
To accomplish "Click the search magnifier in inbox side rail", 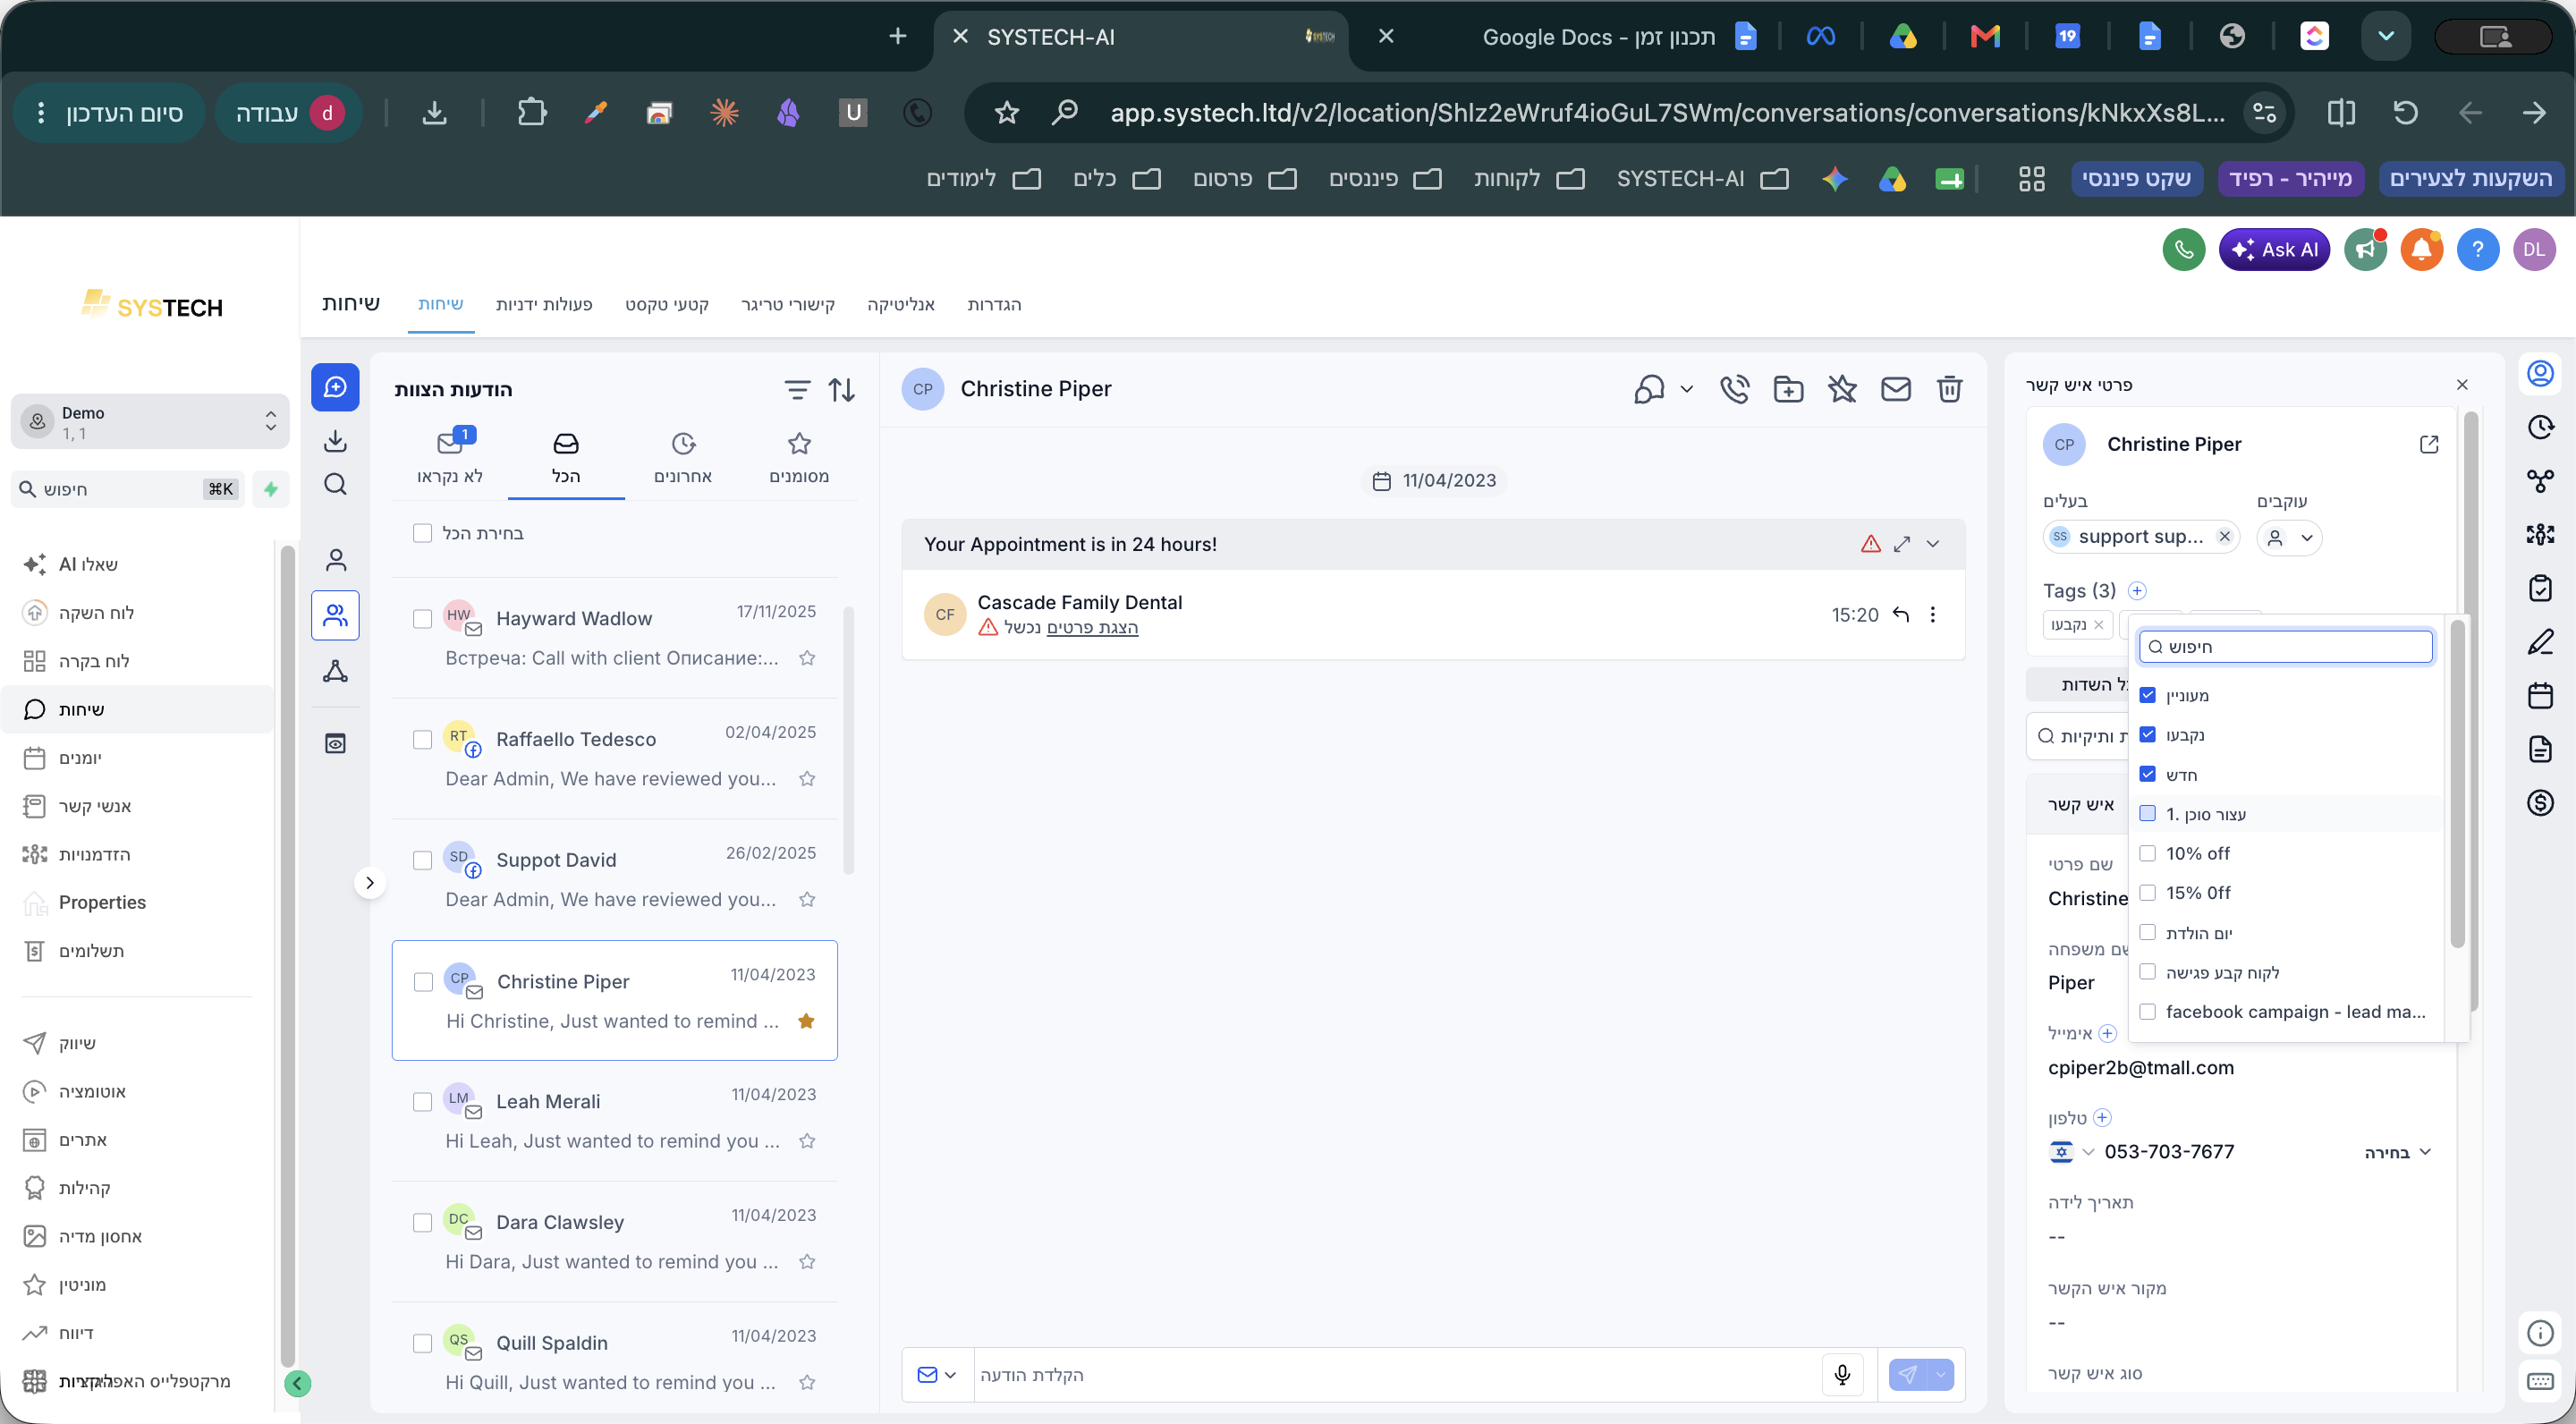I will (x=335, y=485).
